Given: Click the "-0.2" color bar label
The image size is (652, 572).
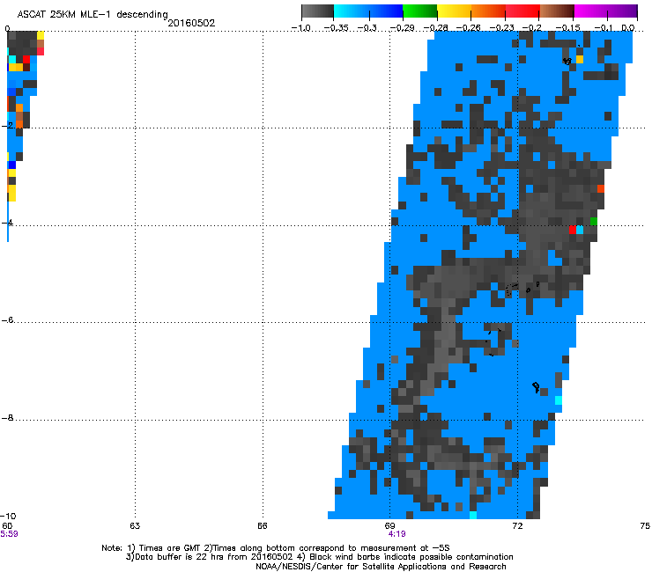Looking at the screenshot, I should pyautogui.click(x=532, y=28).
